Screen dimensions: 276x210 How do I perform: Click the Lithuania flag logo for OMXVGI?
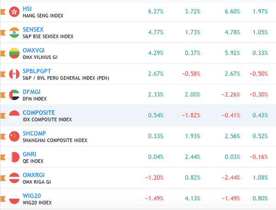tap(14, 53)
